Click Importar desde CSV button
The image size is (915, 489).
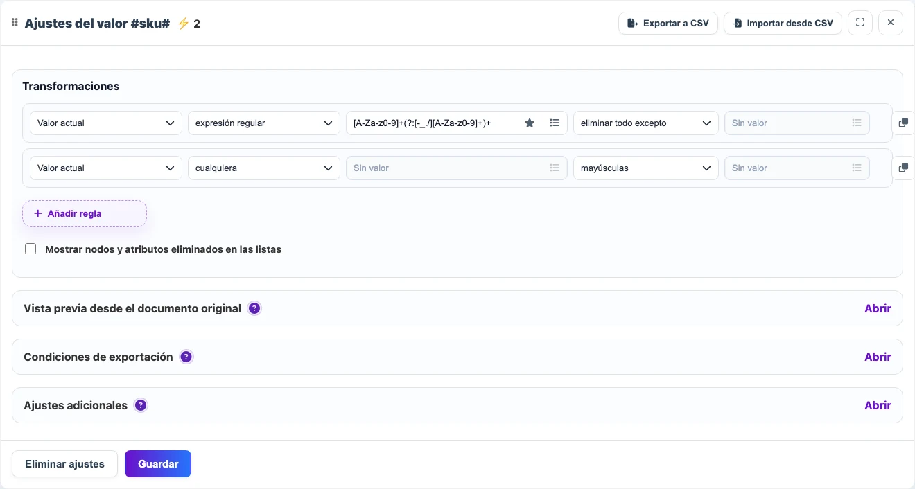tap(783, 23)
